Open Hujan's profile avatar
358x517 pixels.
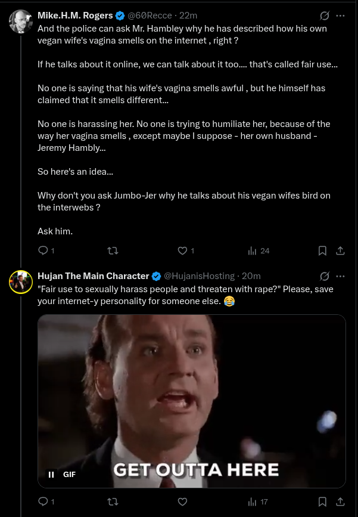[x=21, y=282]
